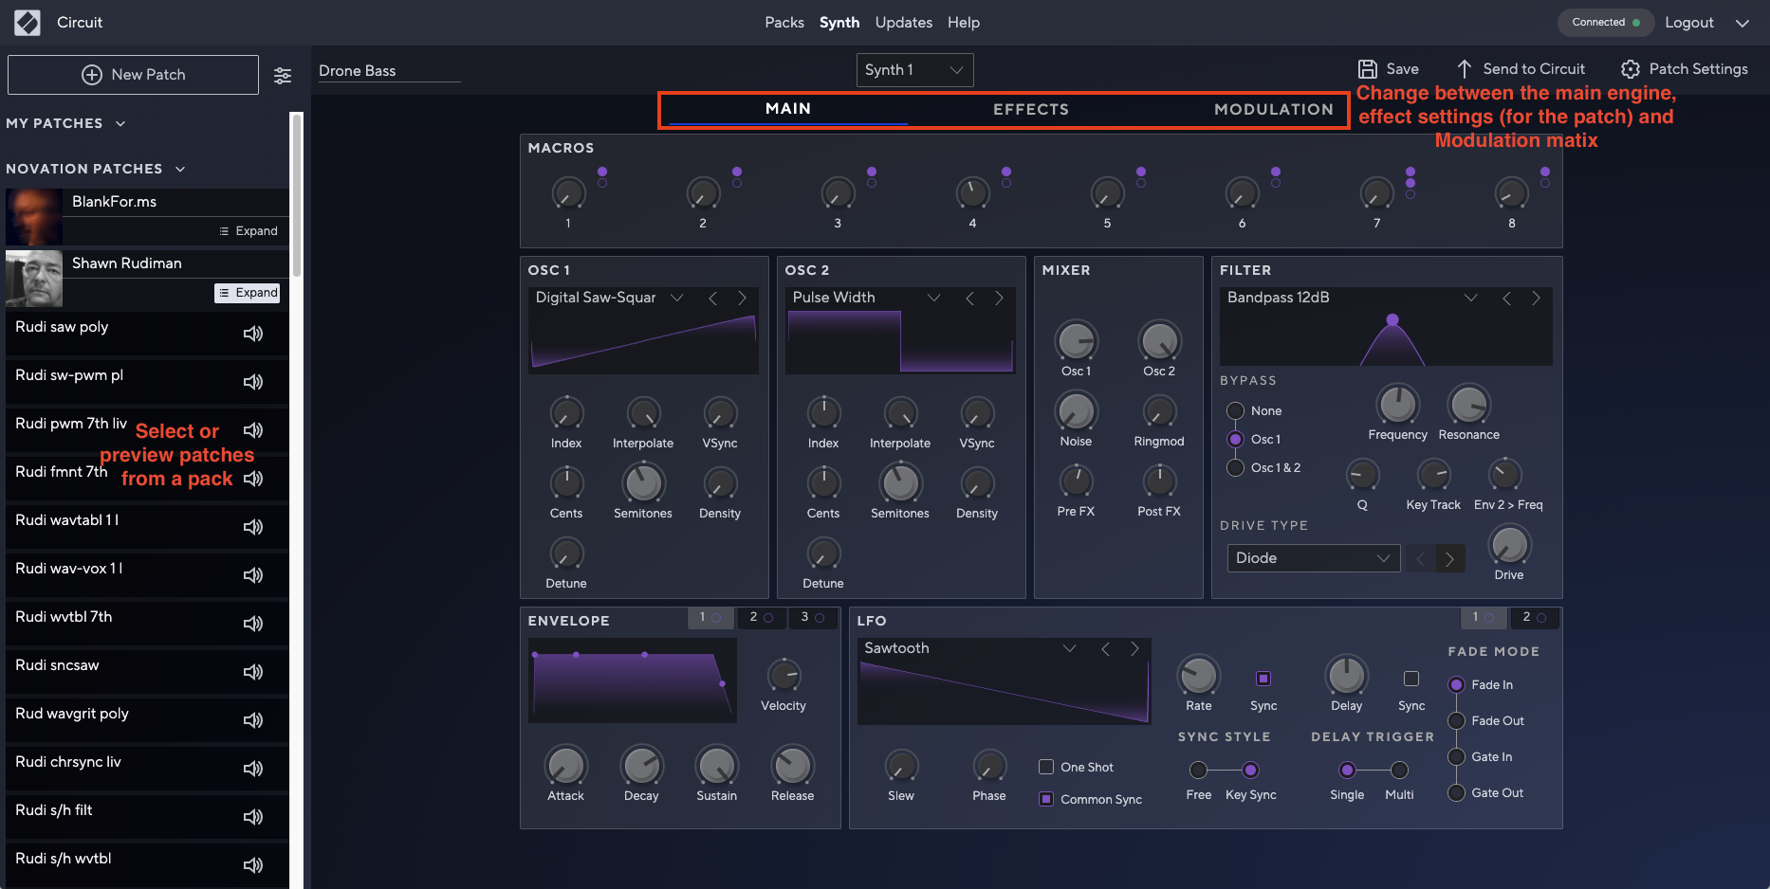Preview Rud wavgrit poly patch speaker icon

point(253,720)
